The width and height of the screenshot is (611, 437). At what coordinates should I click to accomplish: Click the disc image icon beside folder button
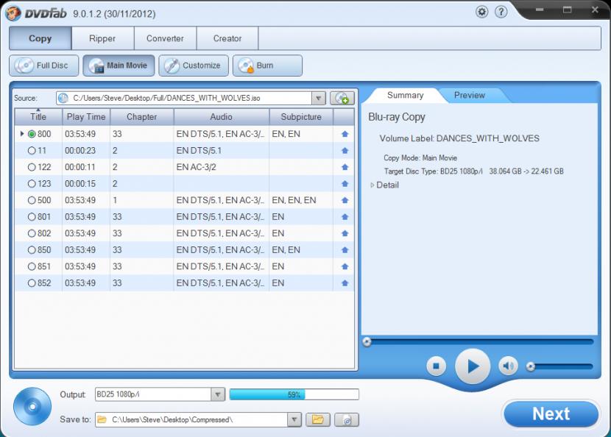pyautogui.click(x=346, y=419)
